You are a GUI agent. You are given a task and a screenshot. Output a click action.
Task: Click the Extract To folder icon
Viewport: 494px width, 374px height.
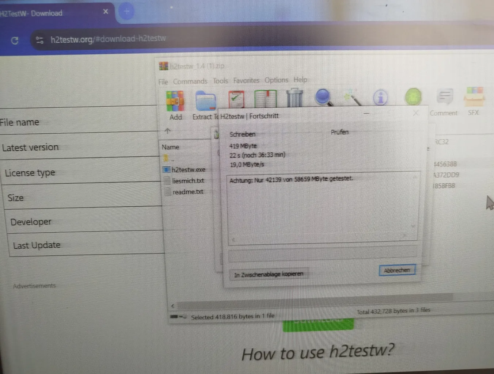[205, 100]
